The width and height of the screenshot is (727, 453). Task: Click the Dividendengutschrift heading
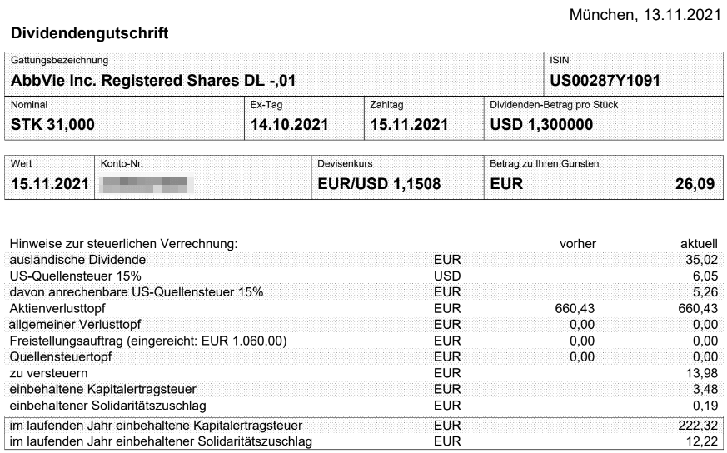(x=89, y=34)
